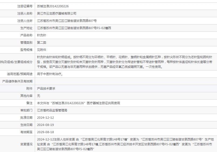
Task: Click the label 注册人名称
Action: (25, 13)
